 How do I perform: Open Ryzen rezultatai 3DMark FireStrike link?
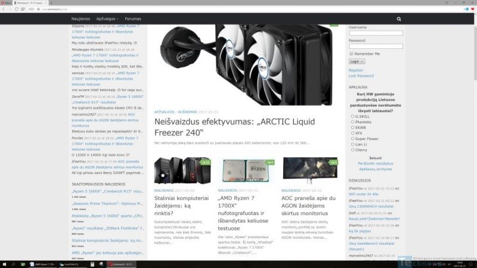[107, 228]
